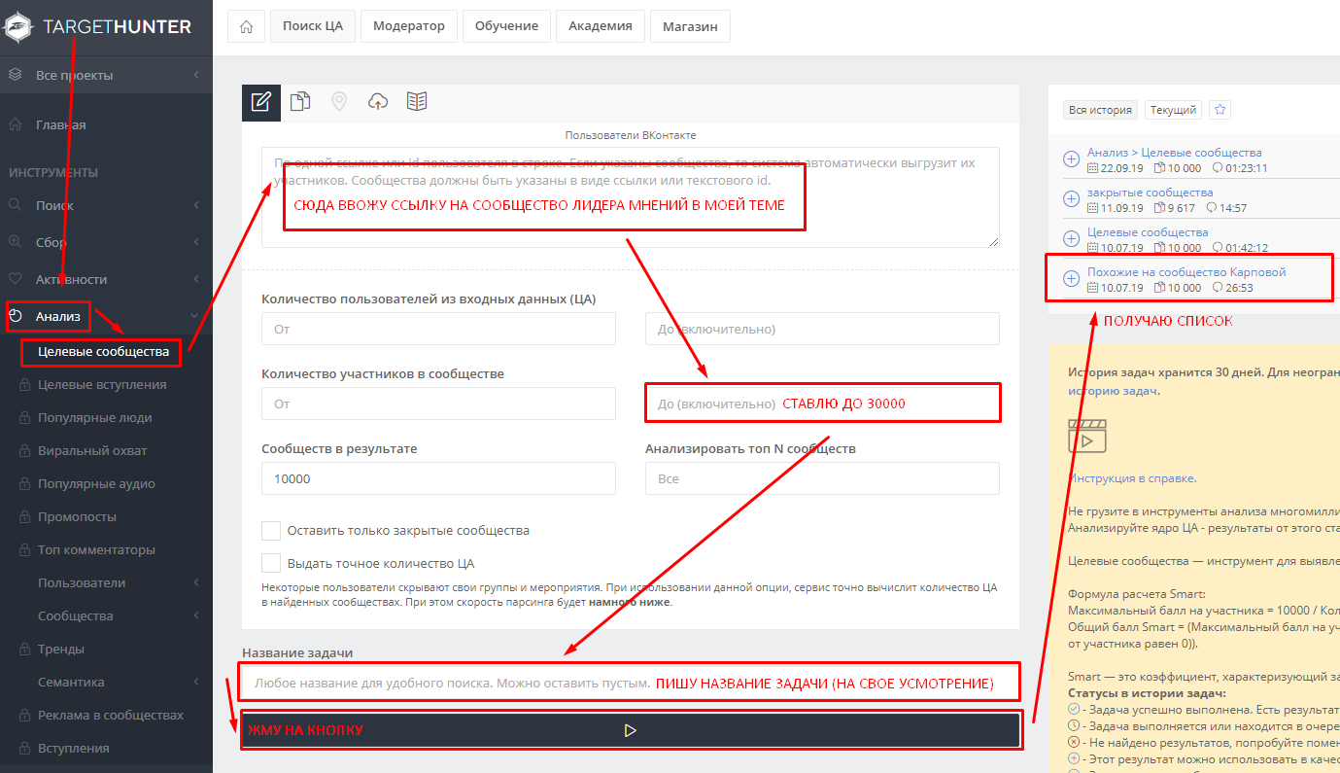Click the TargetHunter logo emblem
The width and height of the screenshot is (1340, 773).
point(17,27)
